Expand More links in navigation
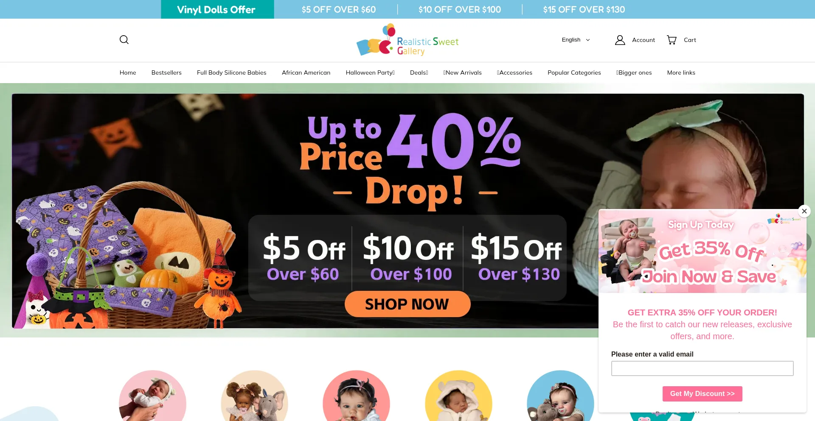The image size is (815, 421). [681, 73]
